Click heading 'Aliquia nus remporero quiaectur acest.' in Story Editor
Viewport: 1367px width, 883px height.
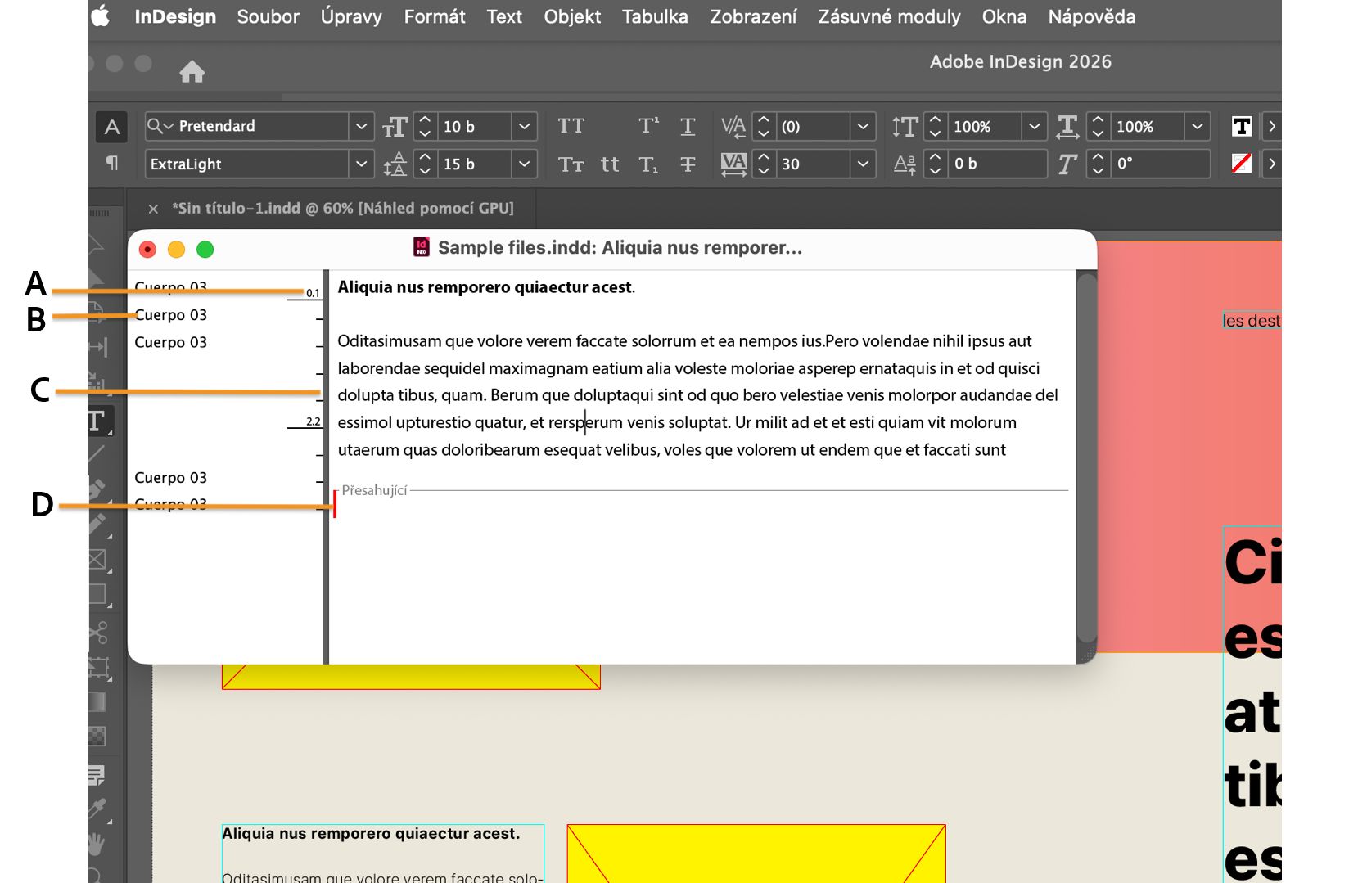[486, 287]
